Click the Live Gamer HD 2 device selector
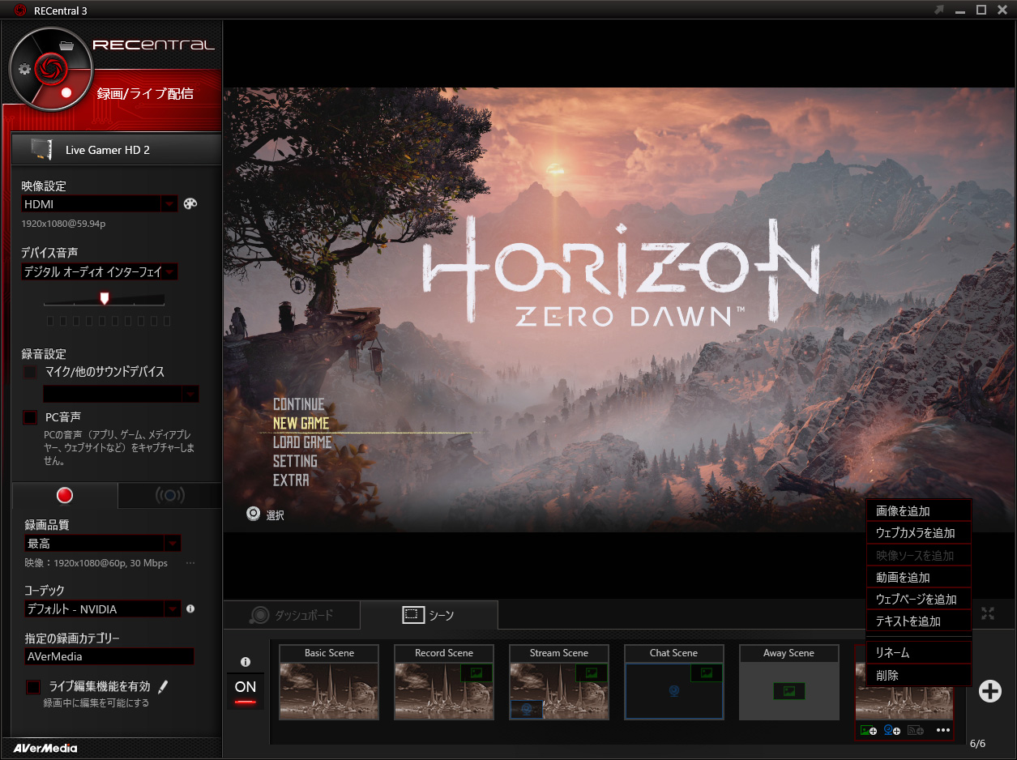Viewport: 1017px width, 760px height. (x=117, y=150)
